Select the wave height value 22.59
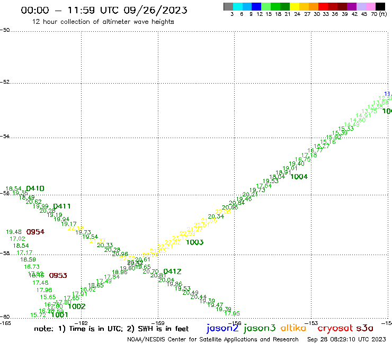The height and width of the screenshot is (344, 392). [x=187, y=233]
